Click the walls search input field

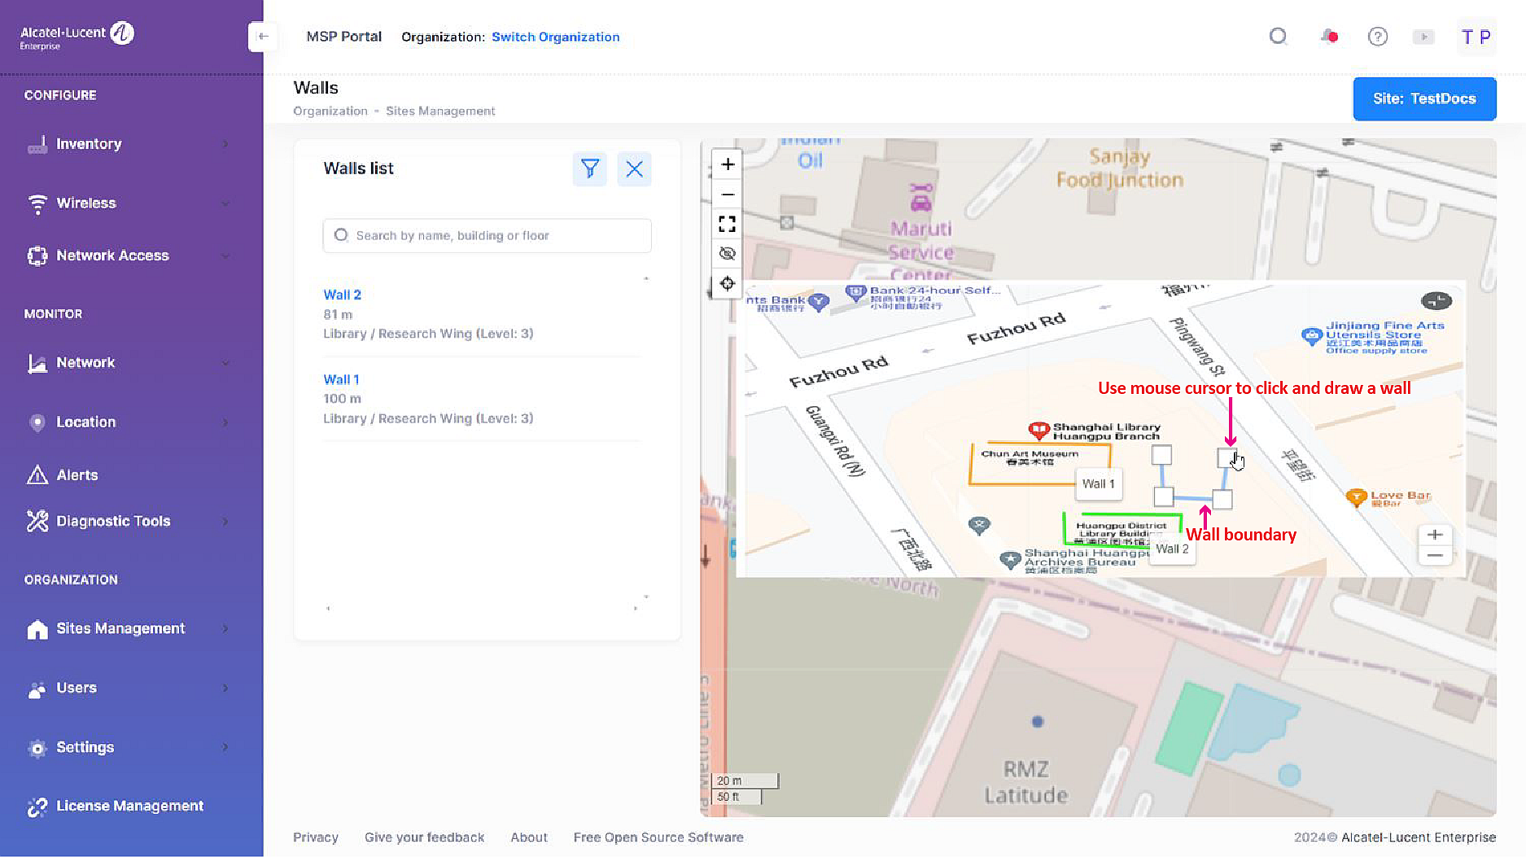496,236
